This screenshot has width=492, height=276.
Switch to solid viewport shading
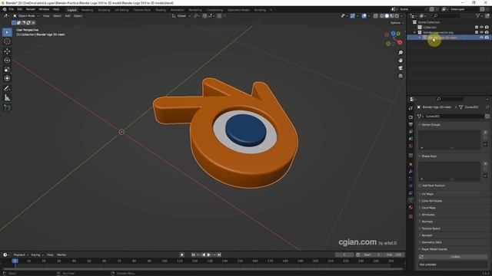point(387,16)
